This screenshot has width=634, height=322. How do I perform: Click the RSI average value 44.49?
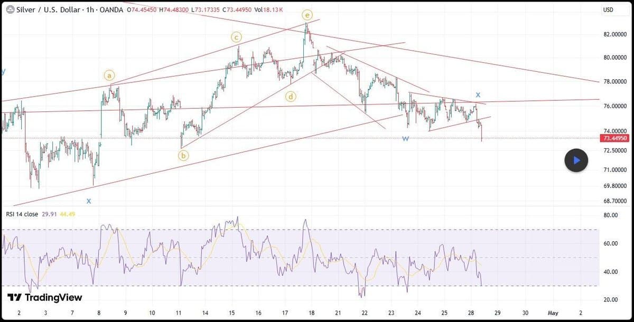pos(68,214)
